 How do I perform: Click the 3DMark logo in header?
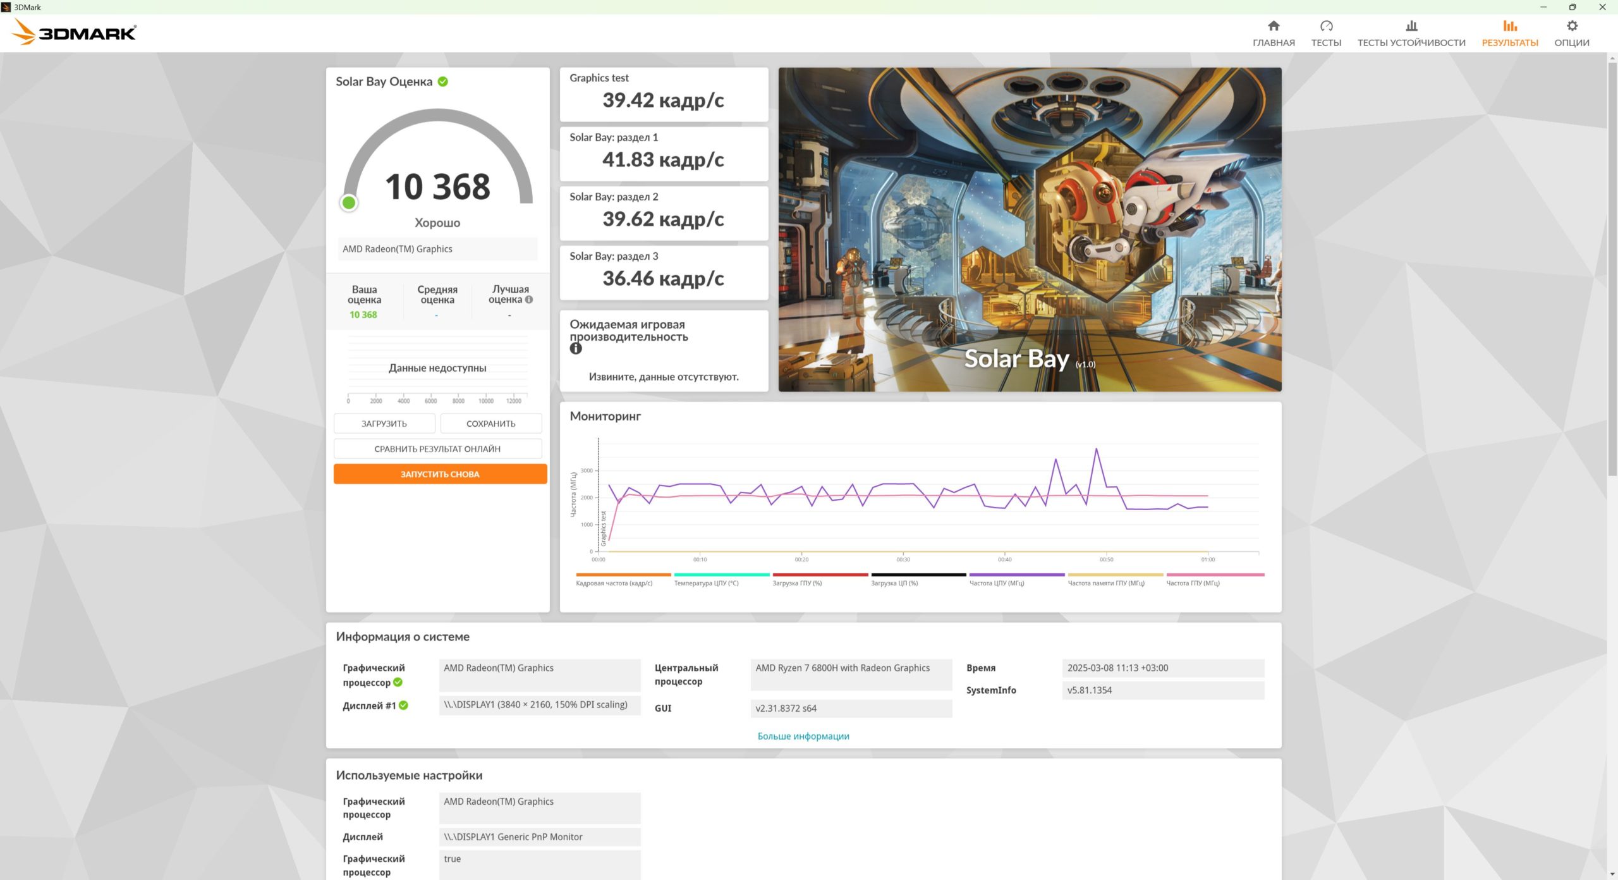(x=75, y=32)
